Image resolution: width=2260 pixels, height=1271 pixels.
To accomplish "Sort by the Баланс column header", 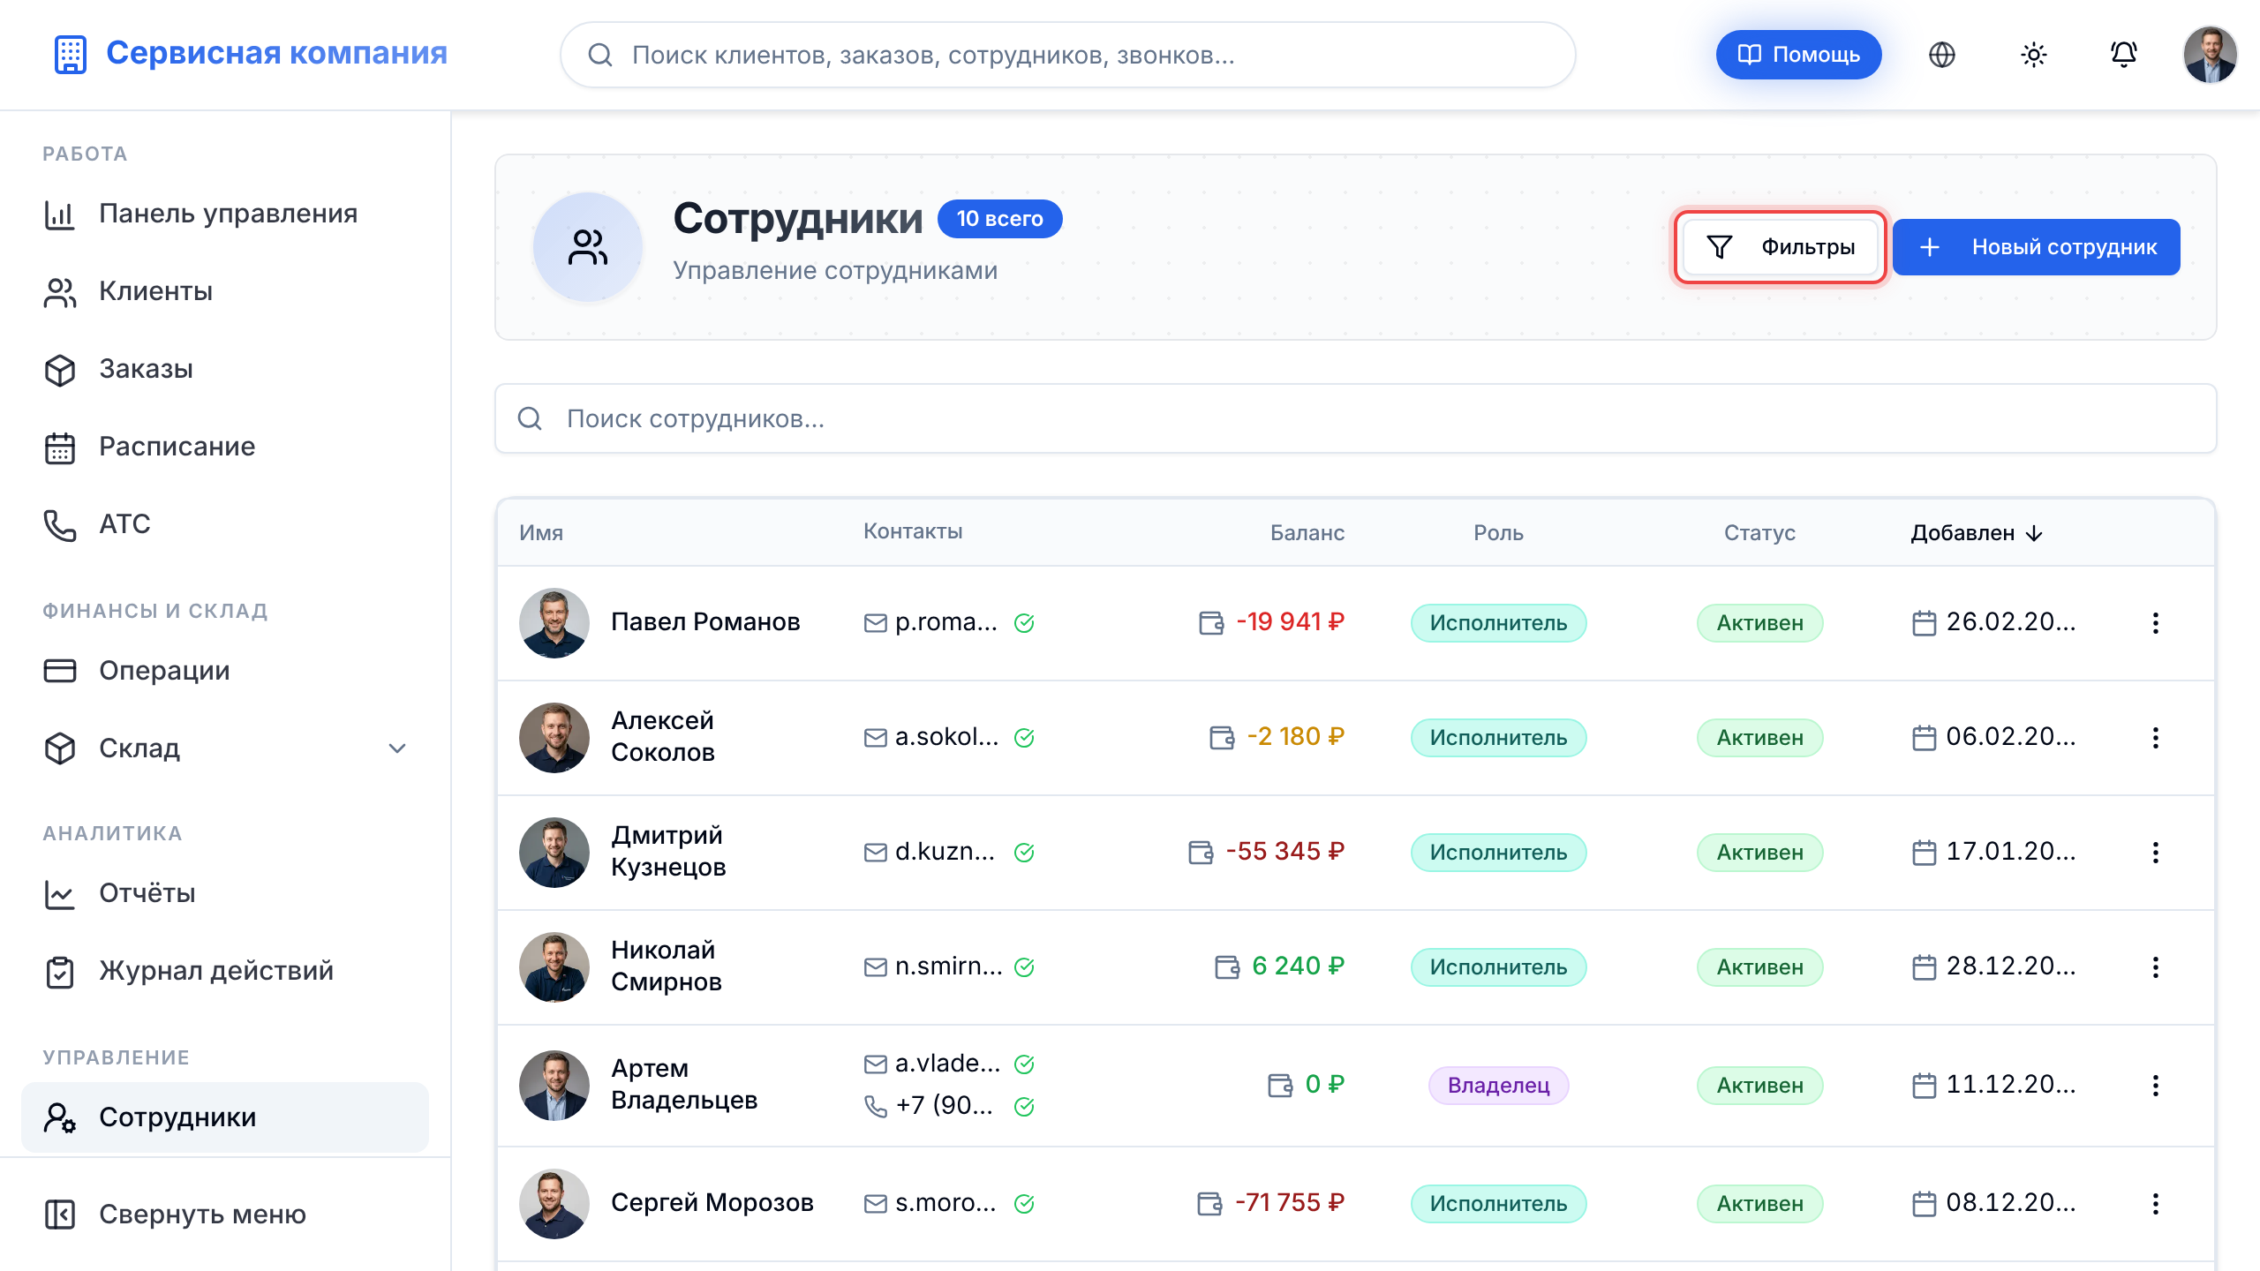I will click(1307, 533).
